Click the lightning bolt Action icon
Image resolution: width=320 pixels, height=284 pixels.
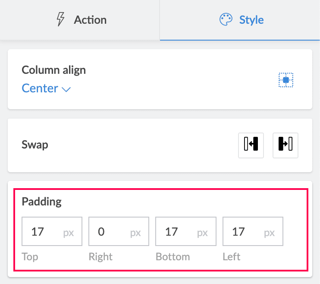point(61,20)
